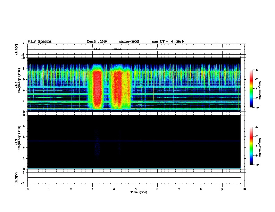Click the ch.3(V) axis label of bottom strip
275x212 pixels.
(17, 178)
